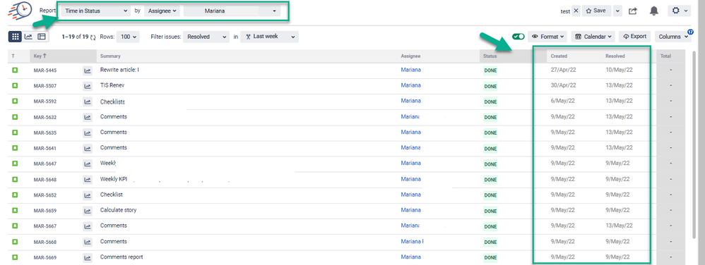Switch to the grid table view

[15, 37]
